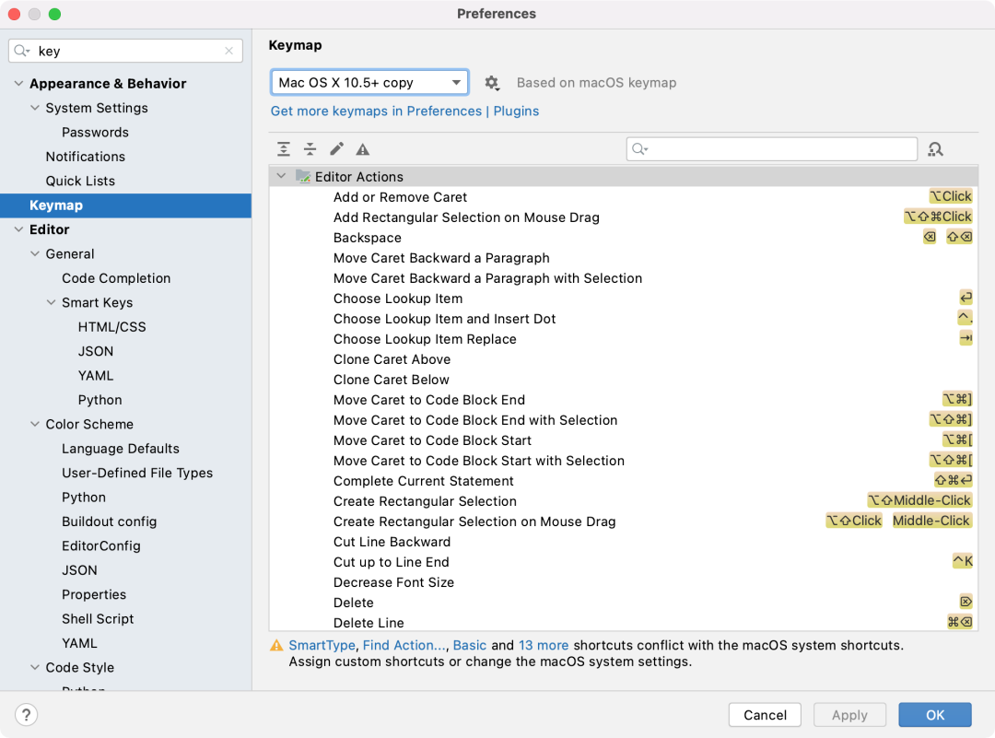995x738 pixels.
Task: Click the Middle-Click shortcut badge on Mouse Drag row
Action: (x=931, y=521)
